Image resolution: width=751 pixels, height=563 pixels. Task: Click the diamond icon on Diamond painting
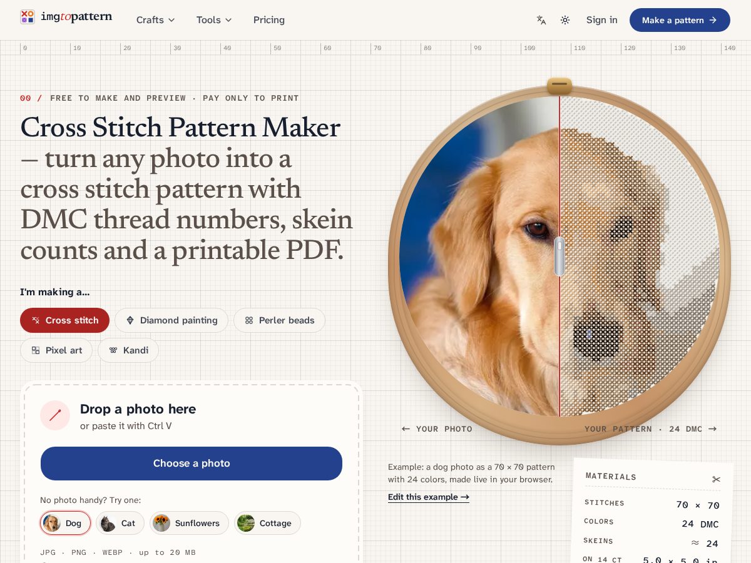pyautogui.click(x=130, y=320)
